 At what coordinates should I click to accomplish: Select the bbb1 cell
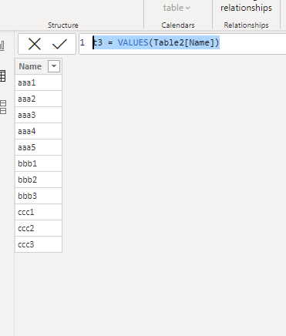pyautogui.click(x=39, y=163)
